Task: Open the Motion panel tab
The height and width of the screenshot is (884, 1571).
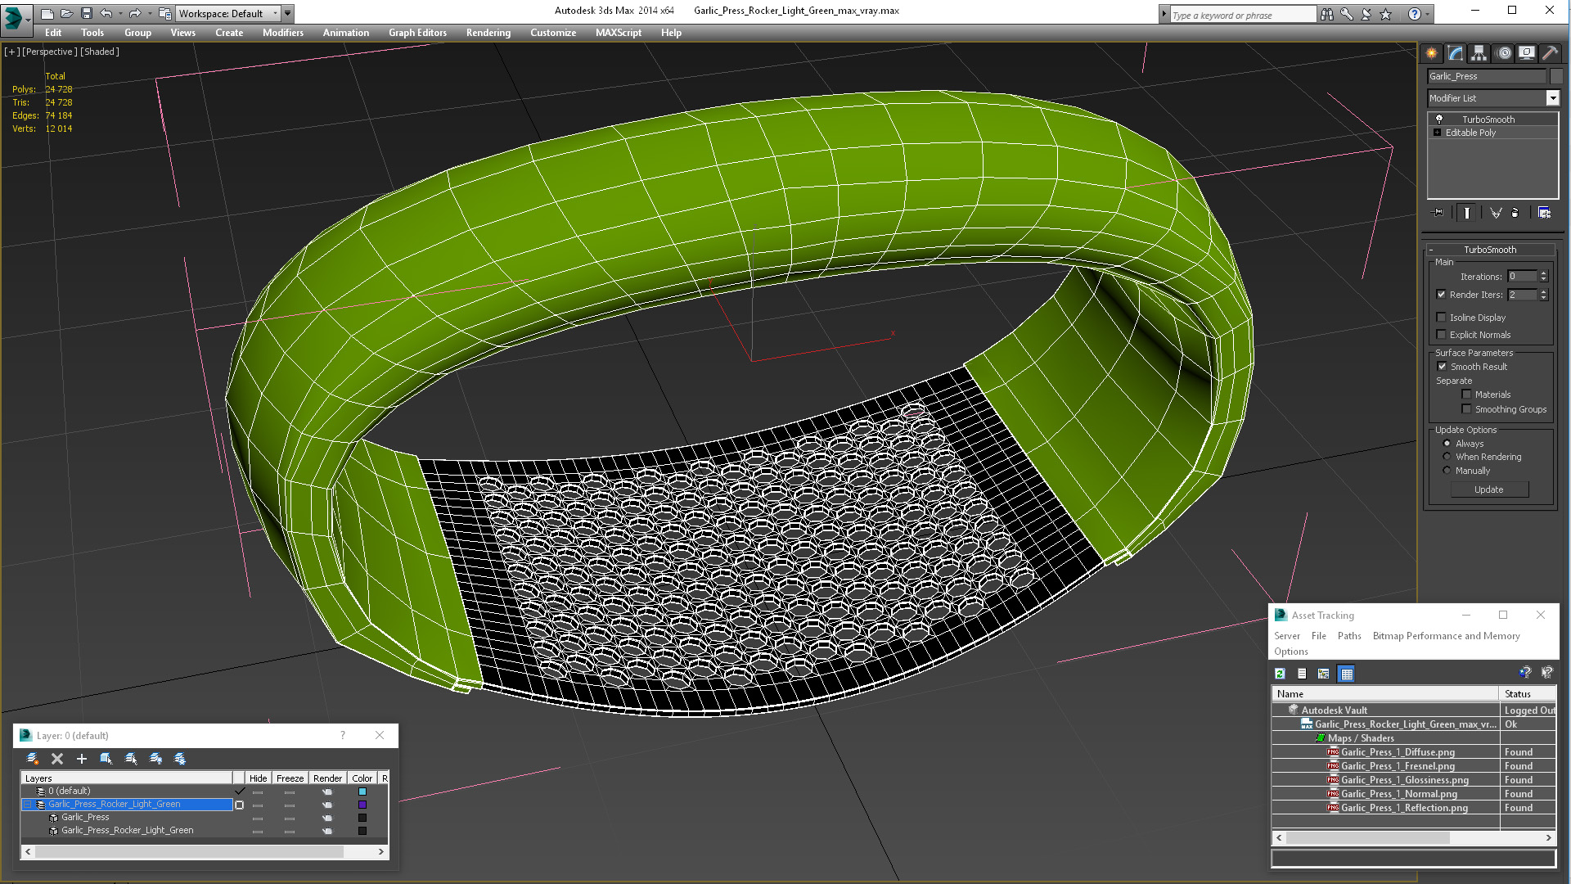Action: (x=1503, y=53)
